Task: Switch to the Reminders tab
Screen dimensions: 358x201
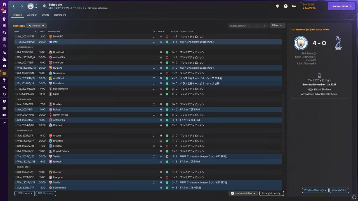Action: click(x=60, y=15)
